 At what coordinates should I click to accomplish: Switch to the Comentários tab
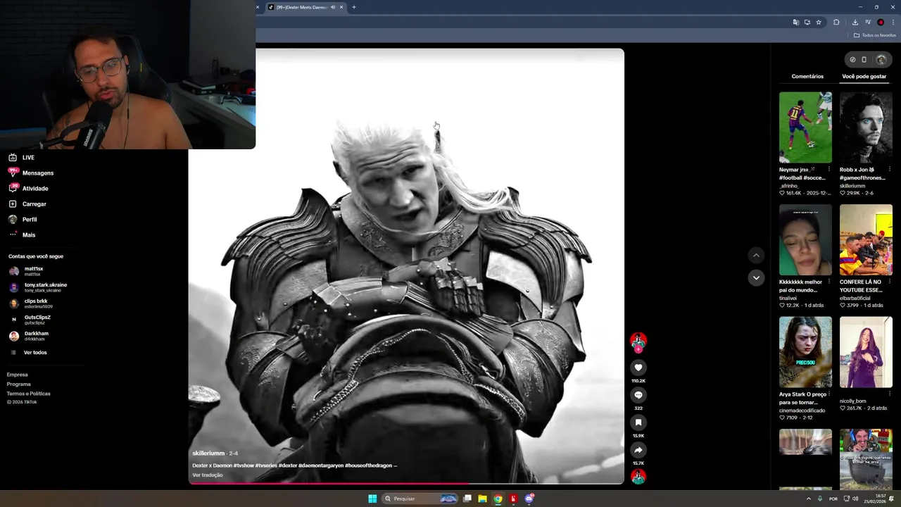click(x=807, y=76)
